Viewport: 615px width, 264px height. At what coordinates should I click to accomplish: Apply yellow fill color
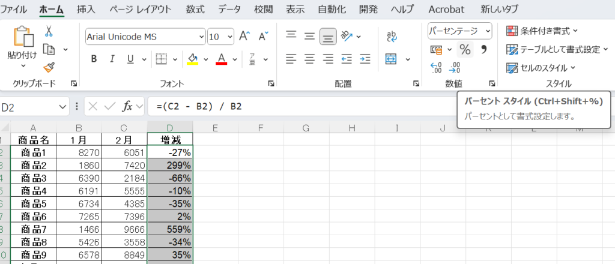[193, 59]
